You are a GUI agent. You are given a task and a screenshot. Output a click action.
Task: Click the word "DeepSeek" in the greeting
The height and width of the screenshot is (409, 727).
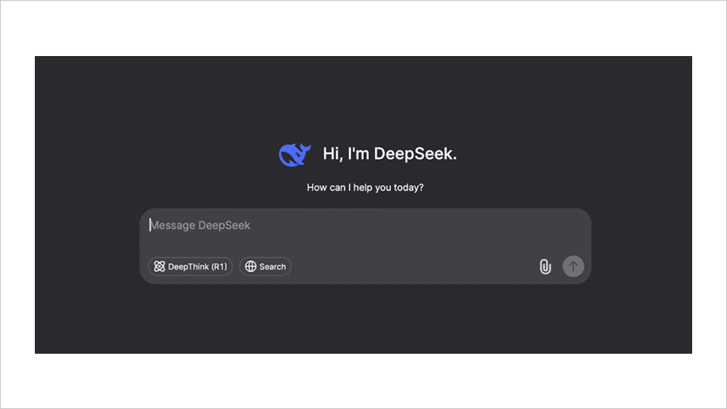[x=415, y=154]
